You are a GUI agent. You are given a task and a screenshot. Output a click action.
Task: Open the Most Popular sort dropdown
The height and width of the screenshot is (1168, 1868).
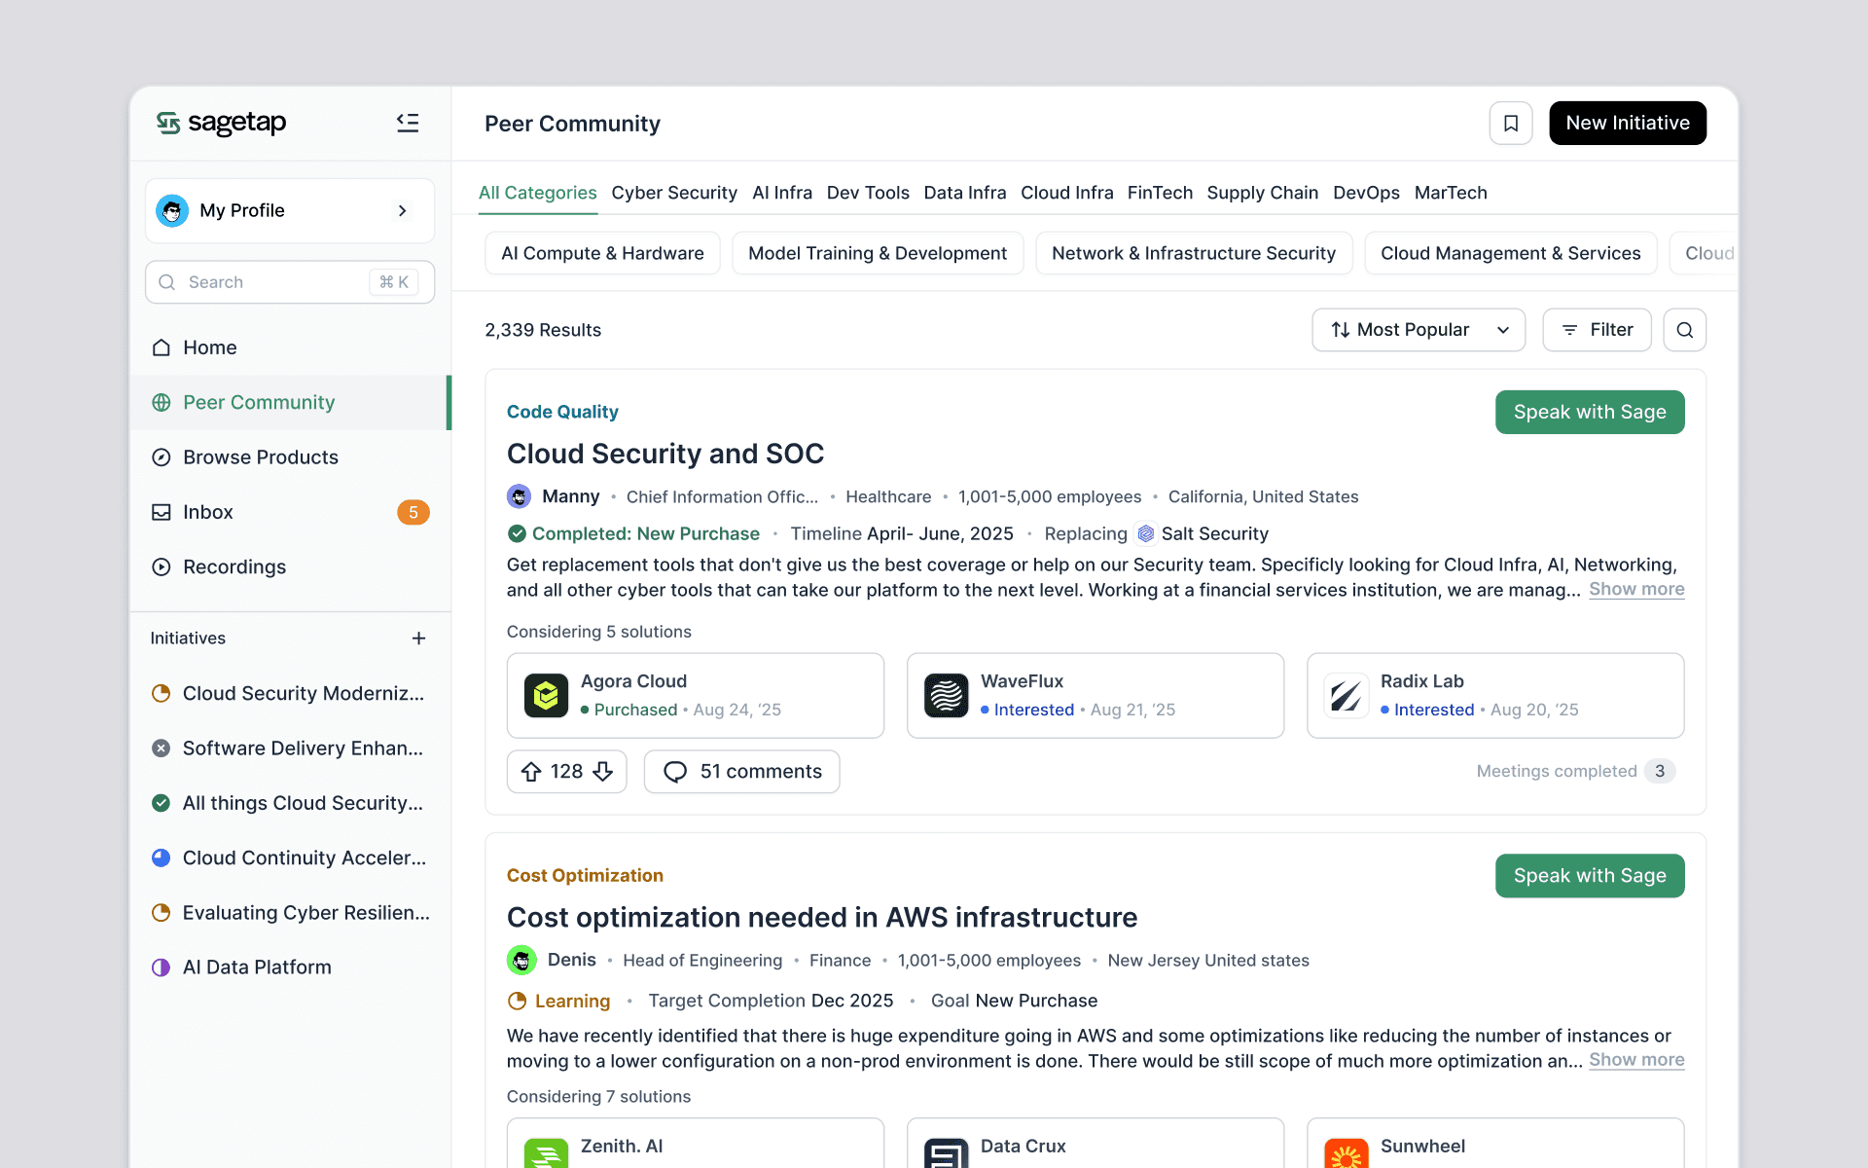pyautogui.click(x=1418, y=330)
